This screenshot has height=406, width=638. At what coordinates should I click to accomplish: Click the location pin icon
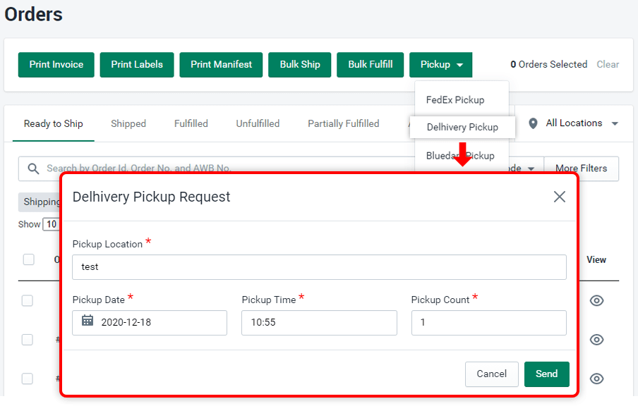point(533,123)
